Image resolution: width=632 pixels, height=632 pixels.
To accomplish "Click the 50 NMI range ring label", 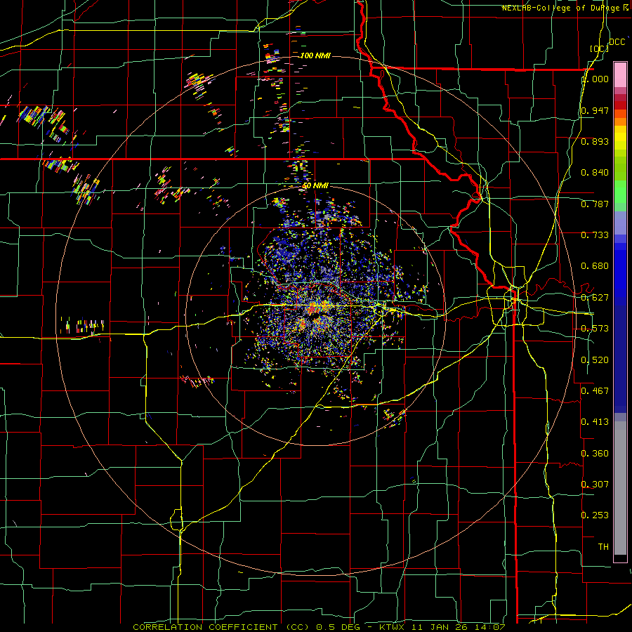I will [x=315, y=185].
